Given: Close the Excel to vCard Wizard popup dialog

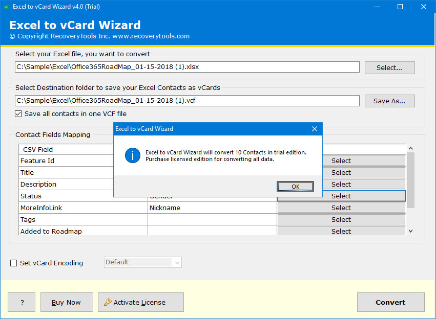Looking at the screenshot, I should (315, 129).
